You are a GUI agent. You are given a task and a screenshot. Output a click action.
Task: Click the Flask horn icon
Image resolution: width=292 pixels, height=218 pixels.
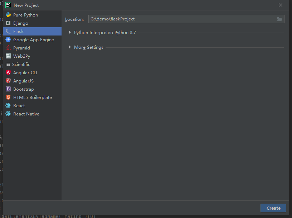pyautogui.click(x=8, y=31)
